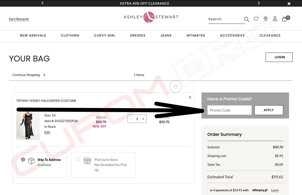Open Clearance menu

(270, 36)
